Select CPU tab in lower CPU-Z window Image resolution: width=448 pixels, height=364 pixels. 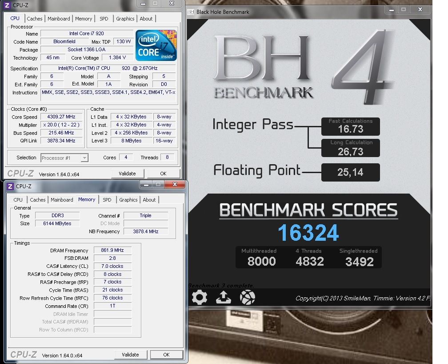(18, 200)
